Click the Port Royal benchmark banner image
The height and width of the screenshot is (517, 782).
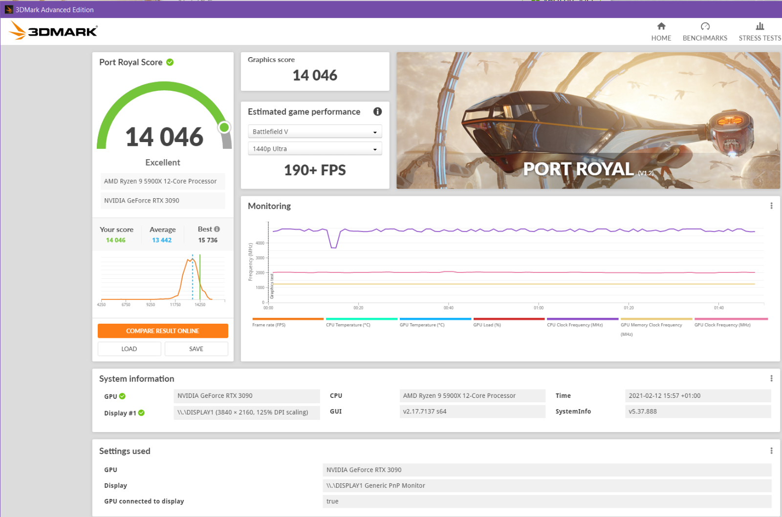click(x=588, y=121)
